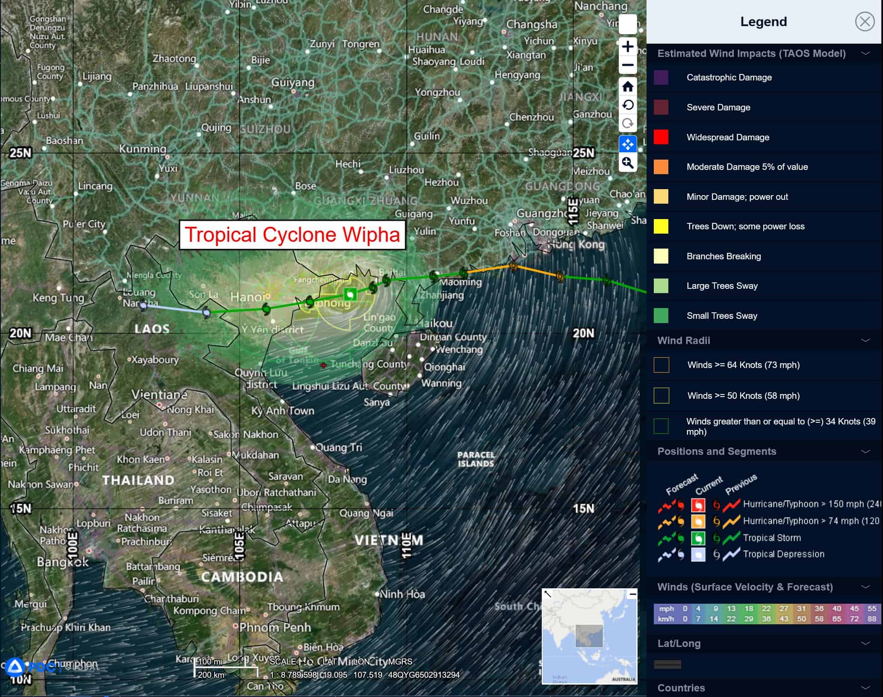This screenshot has height=697, width=883.
Task: Click current Hurricane over 74 mph orange icon
Action: [x=698, y=522]
